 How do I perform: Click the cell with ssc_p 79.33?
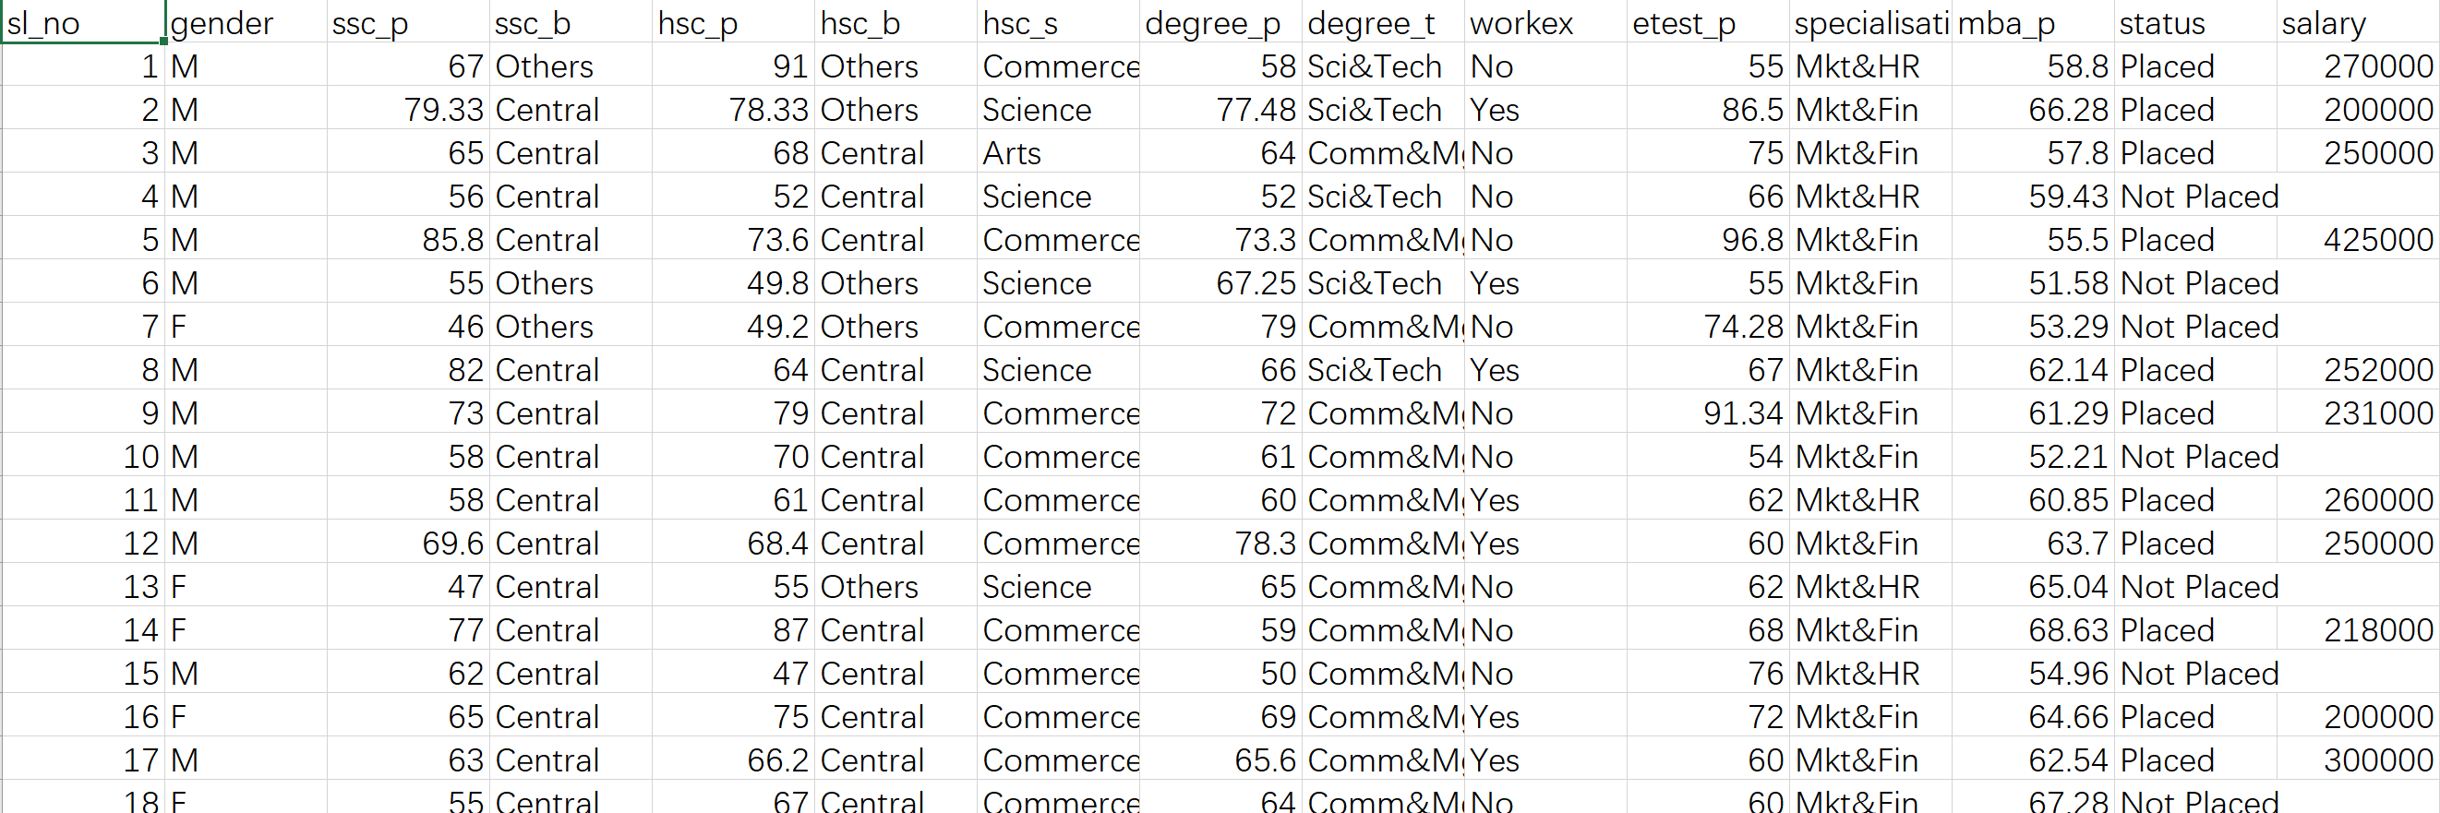tap(409, 110)
